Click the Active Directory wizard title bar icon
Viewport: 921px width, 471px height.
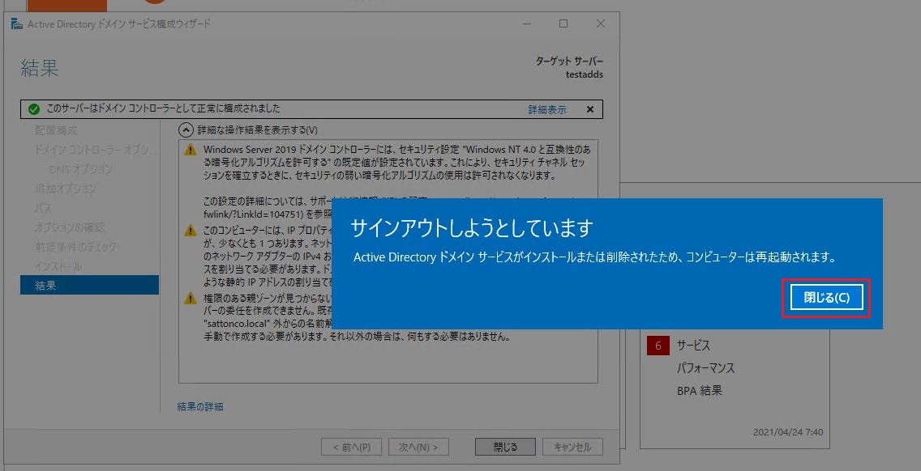click(16, 24)
